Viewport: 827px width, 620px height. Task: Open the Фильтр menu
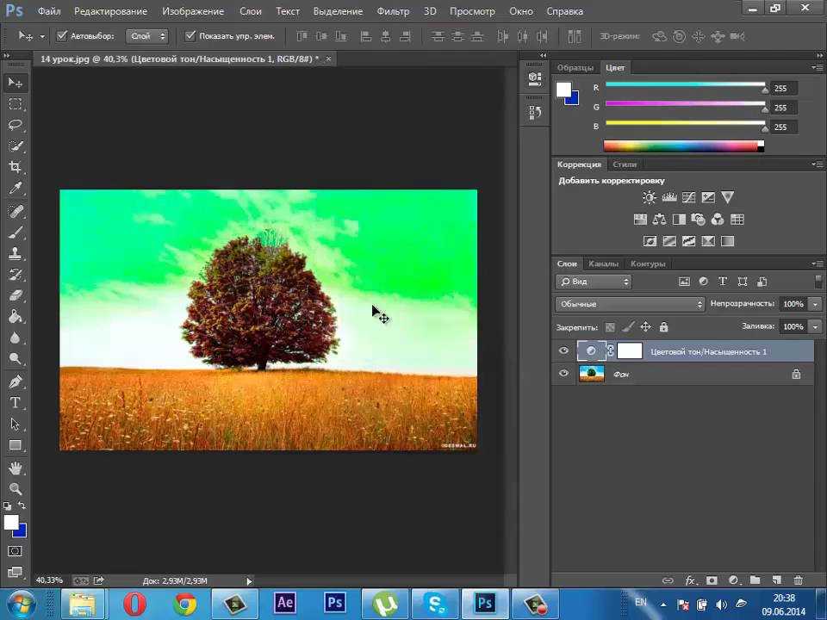tap(393, 11)
